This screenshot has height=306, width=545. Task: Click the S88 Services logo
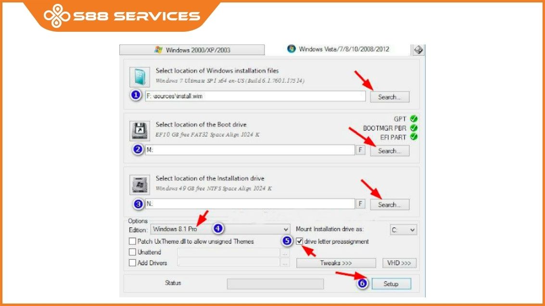coord(122,16)
